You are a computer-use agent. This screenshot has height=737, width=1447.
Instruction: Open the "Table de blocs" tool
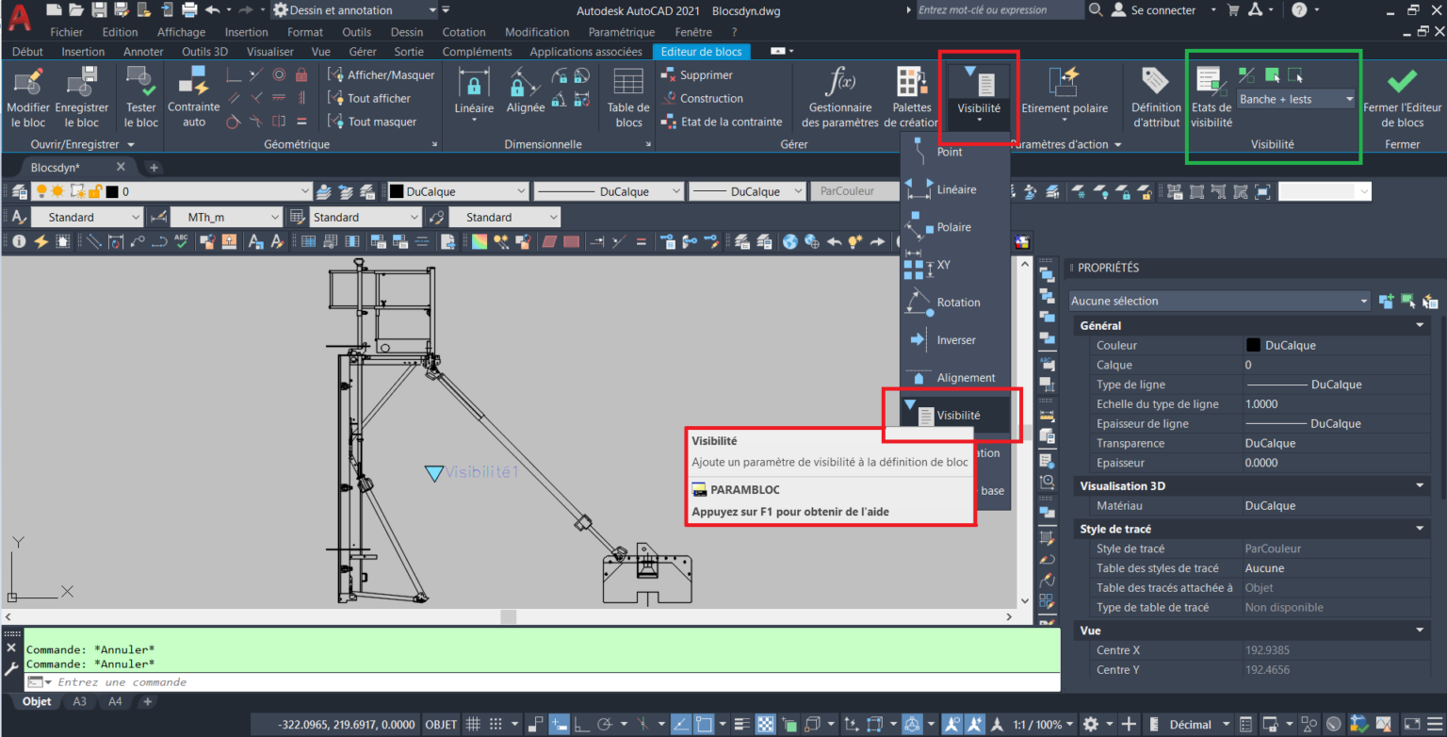[627, 94]
